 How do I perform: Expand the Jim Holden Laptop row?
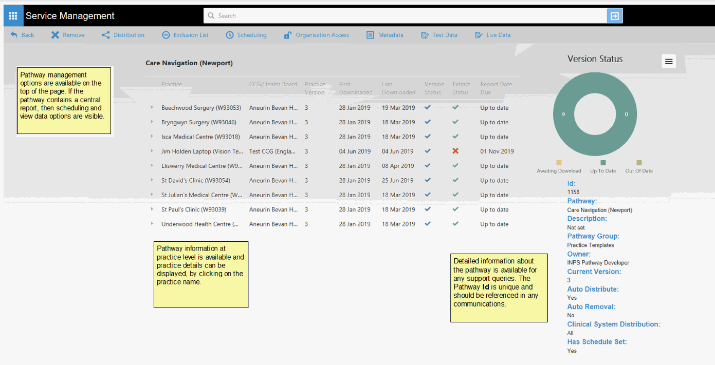tap(152, 151)
